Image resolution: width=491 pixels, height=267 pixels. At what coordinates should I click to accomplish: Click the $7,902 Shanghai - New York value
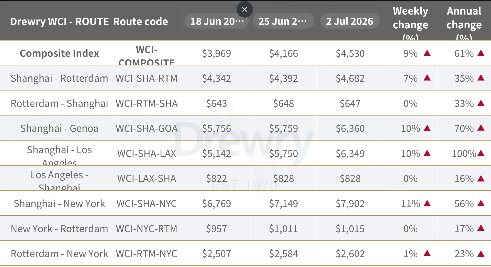pos(350,204)
